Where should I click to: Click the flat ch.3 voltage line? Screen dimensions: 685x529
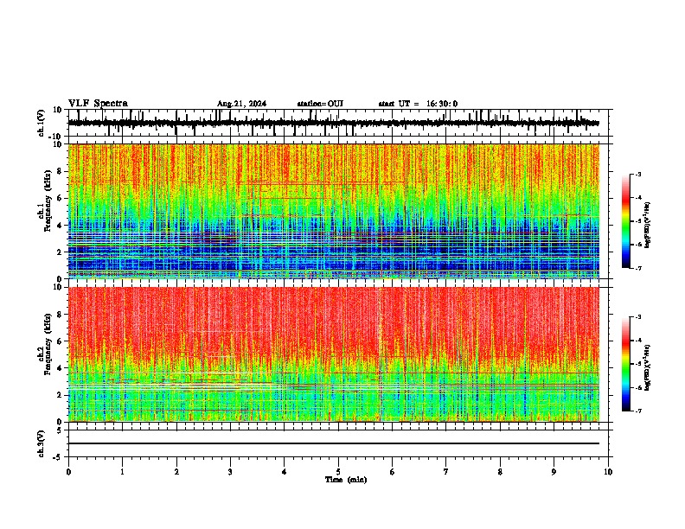[334, 443]
